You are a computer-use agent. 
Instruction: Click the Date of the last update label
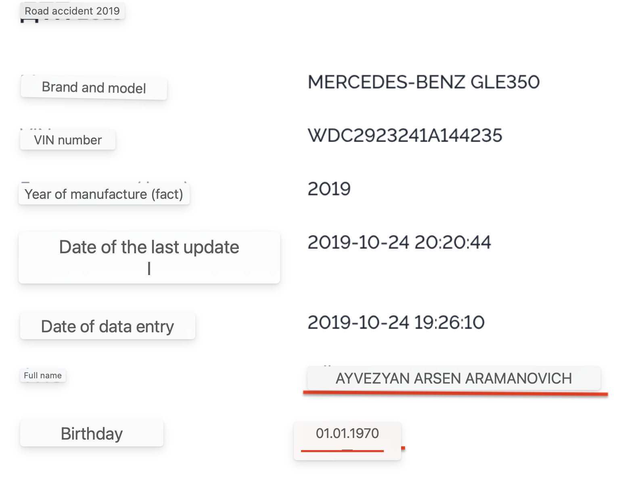click(x=149, y=247)
